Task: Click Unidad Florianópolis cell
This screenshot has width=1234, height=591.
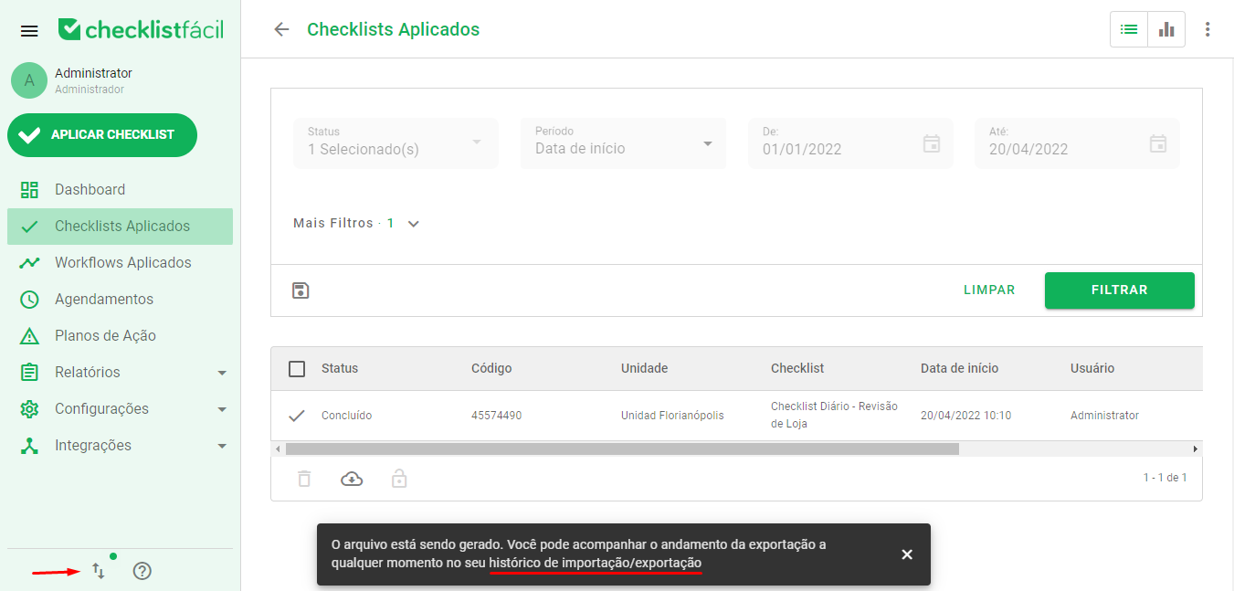Action: (x=672, y=416)
